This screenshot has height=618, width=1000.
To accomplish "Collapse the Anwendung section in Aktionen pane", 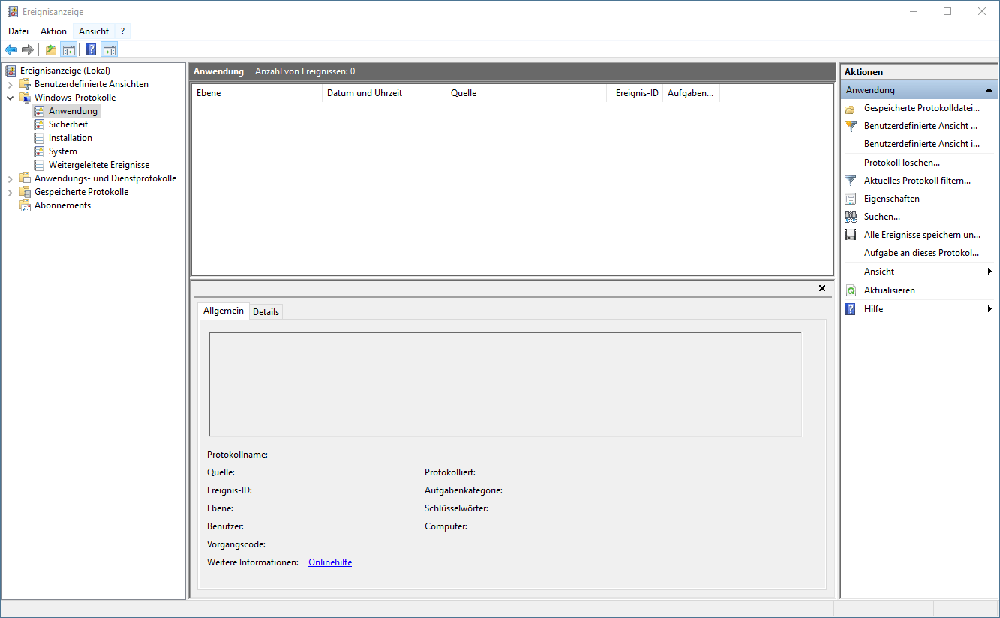I will (x=989, y=89).
